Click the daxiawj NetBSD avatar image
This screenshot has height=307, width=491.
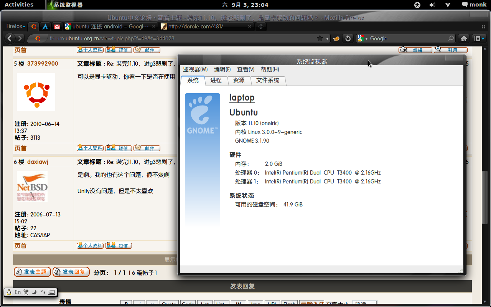click(32, 187)
